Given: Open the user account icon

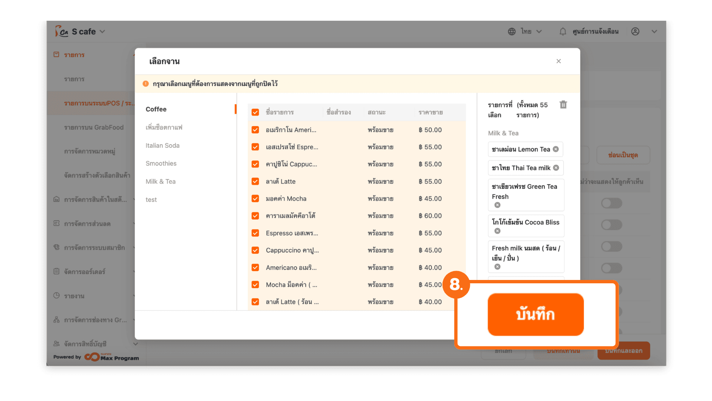Looking at the screenshot, I should [635, 32].
